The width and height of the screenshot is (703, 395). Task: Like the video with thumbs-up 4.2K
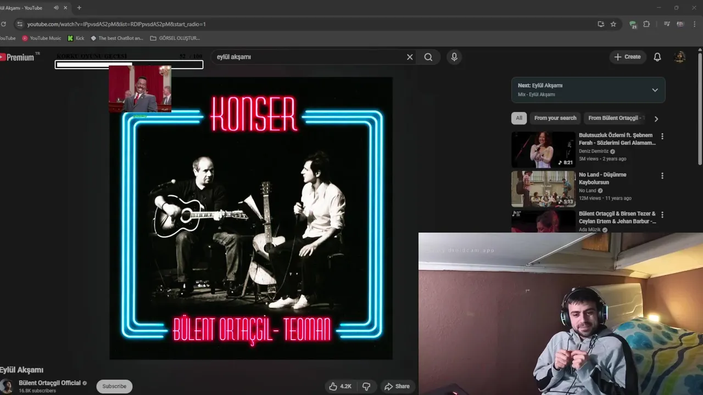click(341, 386)
